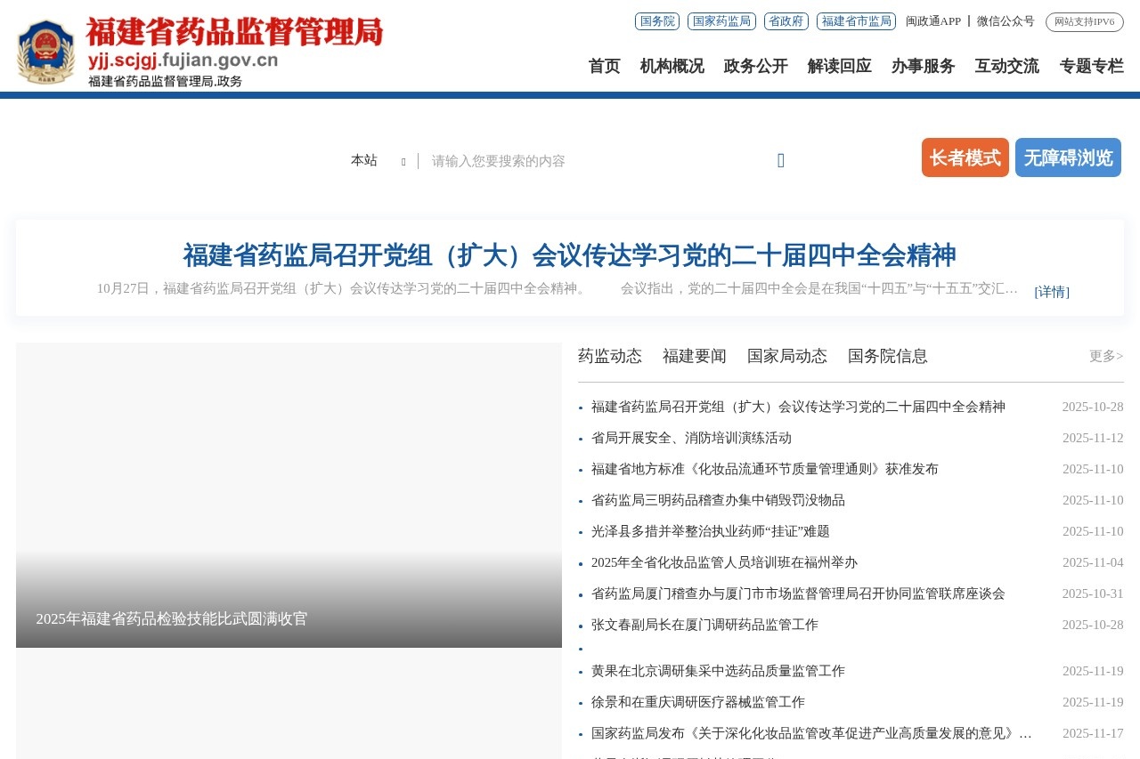Open news 徐景和在重庆调研医疗器械监管工作

pyautogui.click(x=698, y=702)
